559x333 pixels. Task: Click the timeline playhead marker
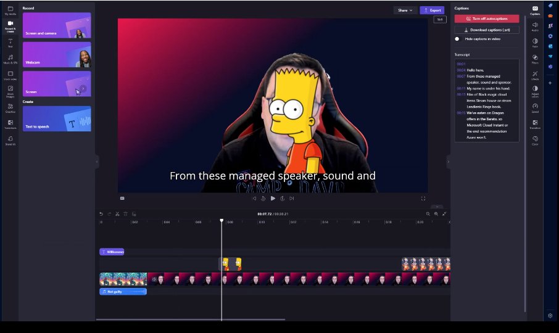[x=222, y=221]
